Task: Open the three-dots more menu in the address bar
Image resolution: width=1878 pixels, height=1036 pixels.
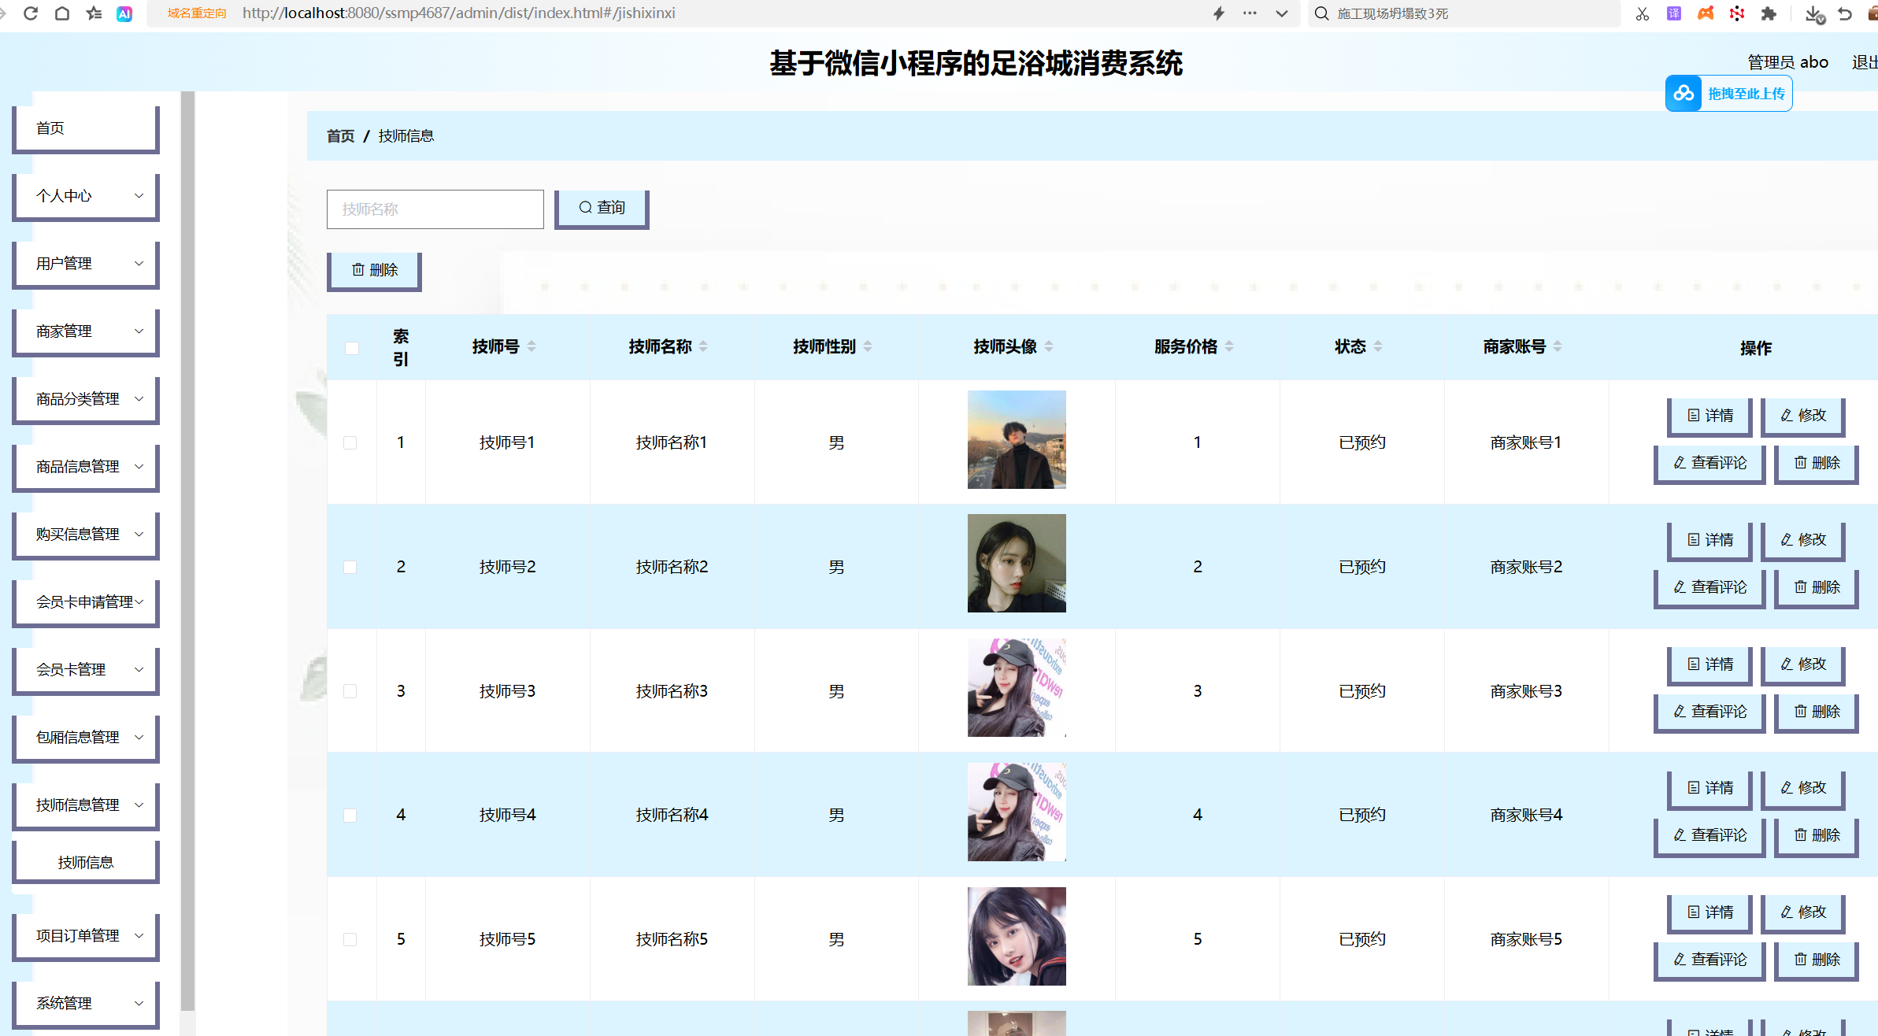Action: click(1250, 13)
